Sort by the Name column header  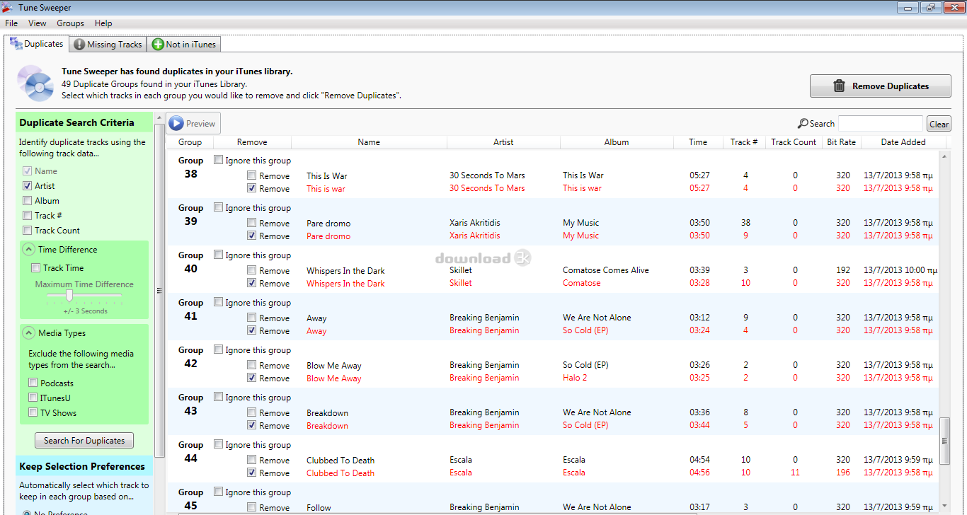pos(369,142)
